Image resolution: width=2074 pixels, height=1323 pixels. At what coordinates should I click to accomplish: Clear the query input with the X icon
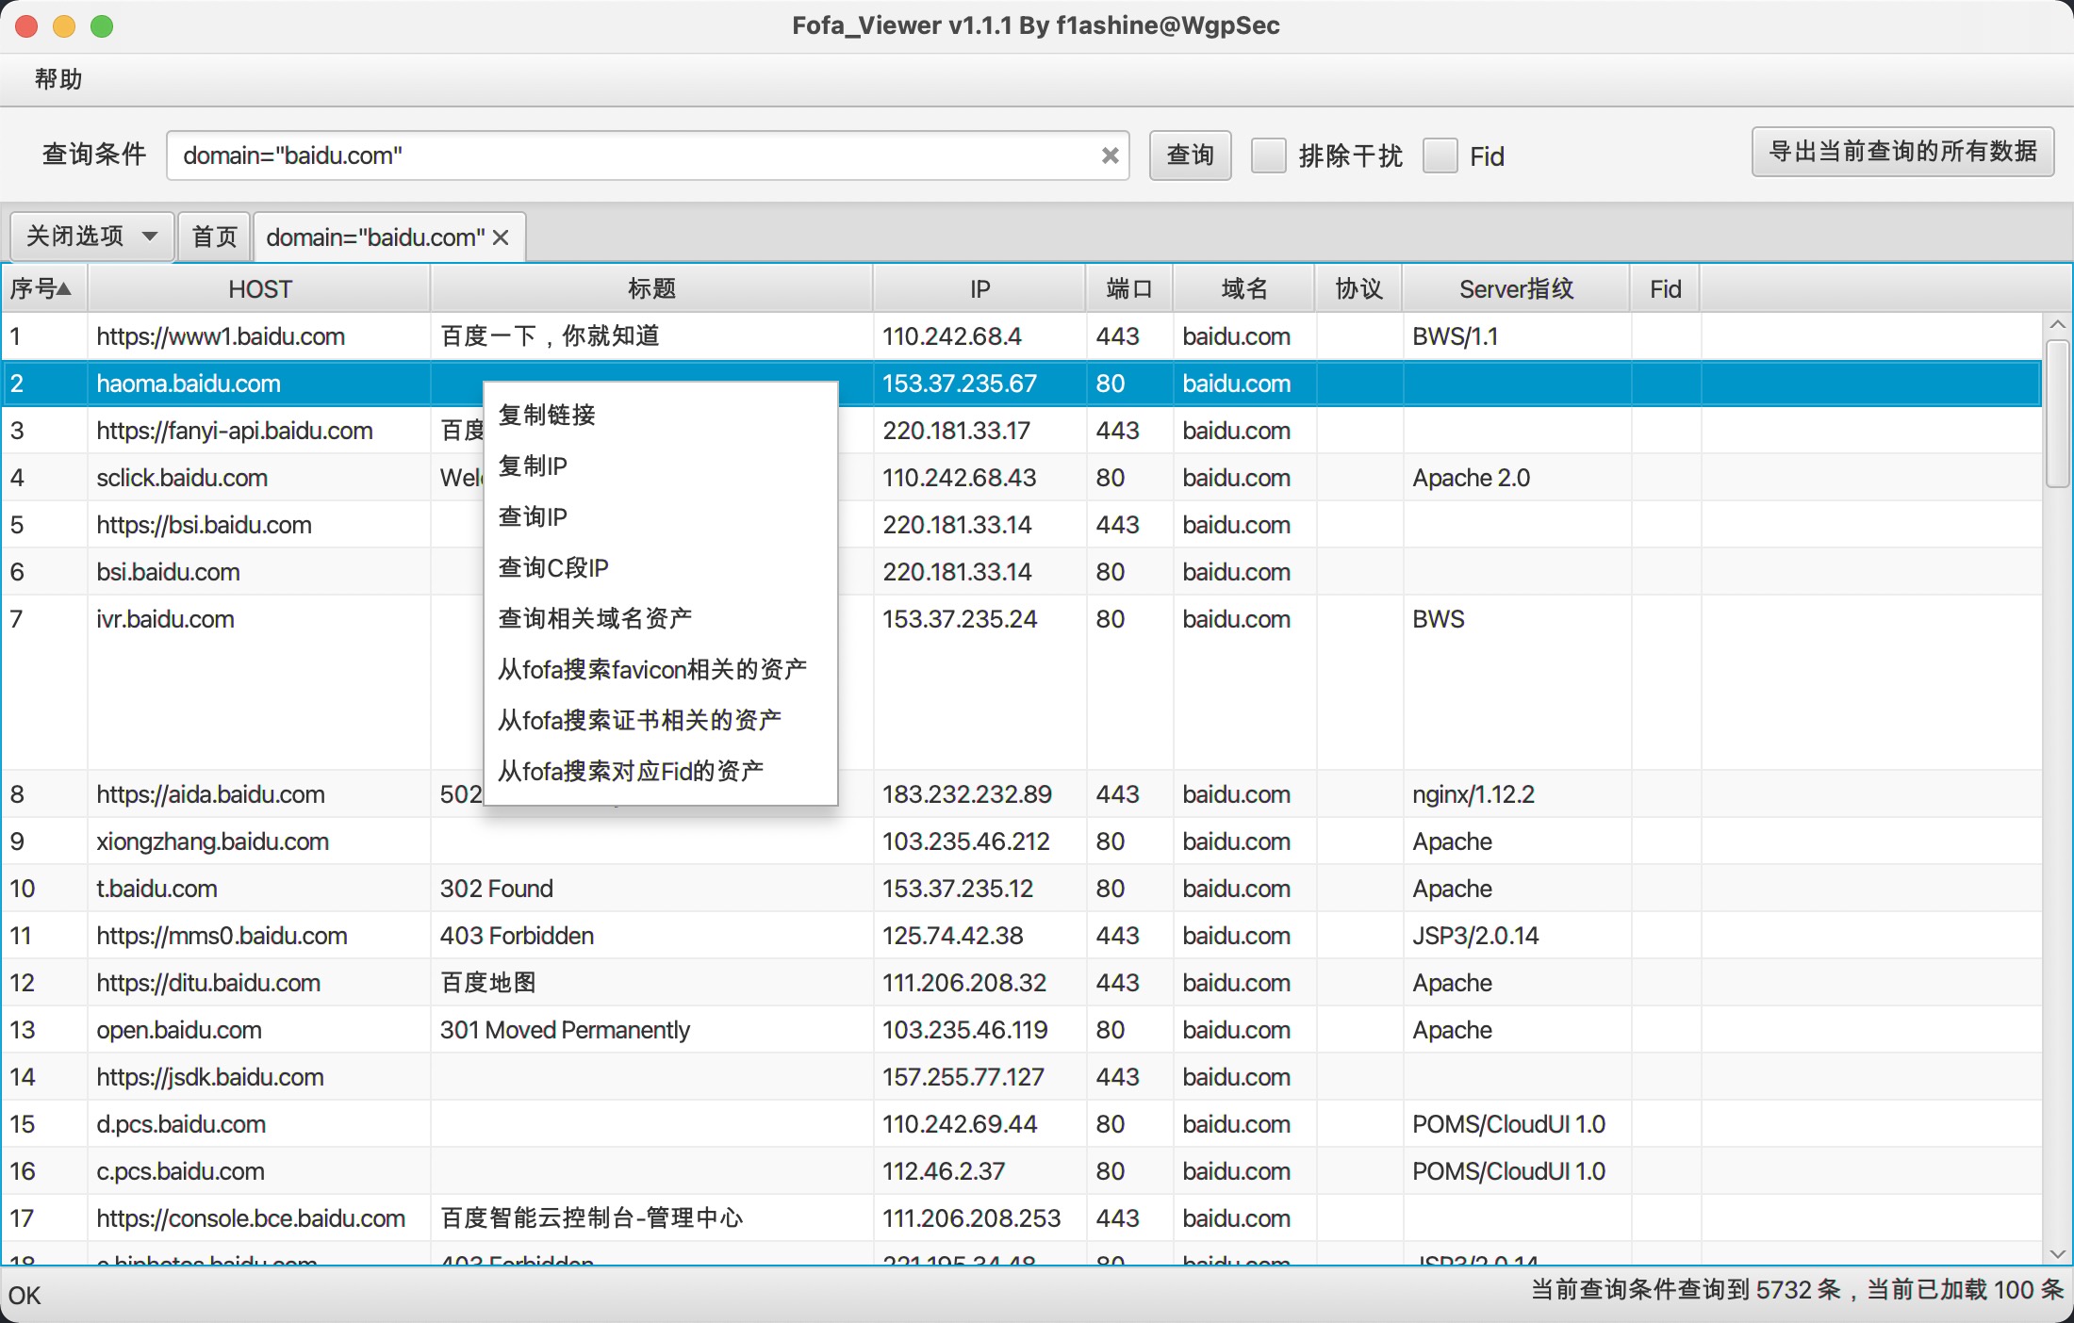[x=1110, y=155]
